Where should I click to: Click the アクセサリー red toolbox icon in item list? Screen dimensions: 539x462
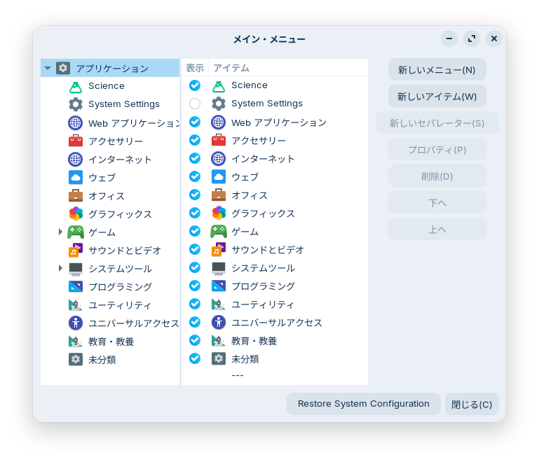coord(219,141)
